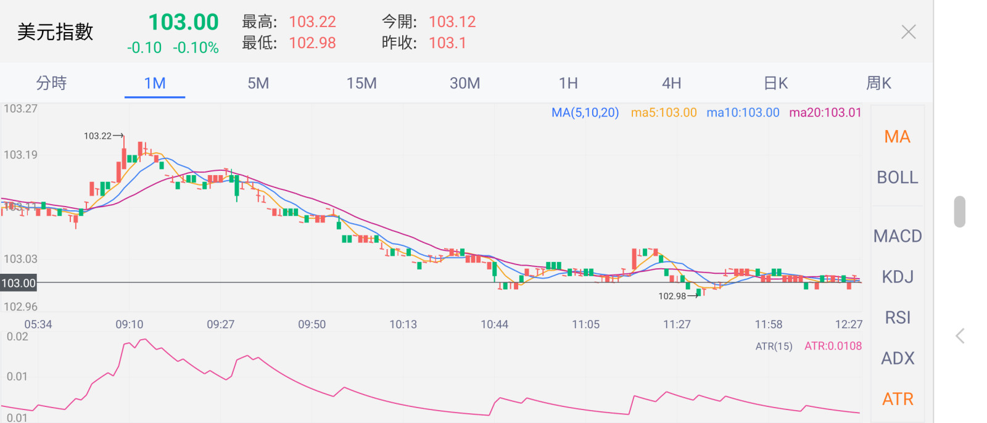Switch sub-chart to KDJ indicator

898,277
